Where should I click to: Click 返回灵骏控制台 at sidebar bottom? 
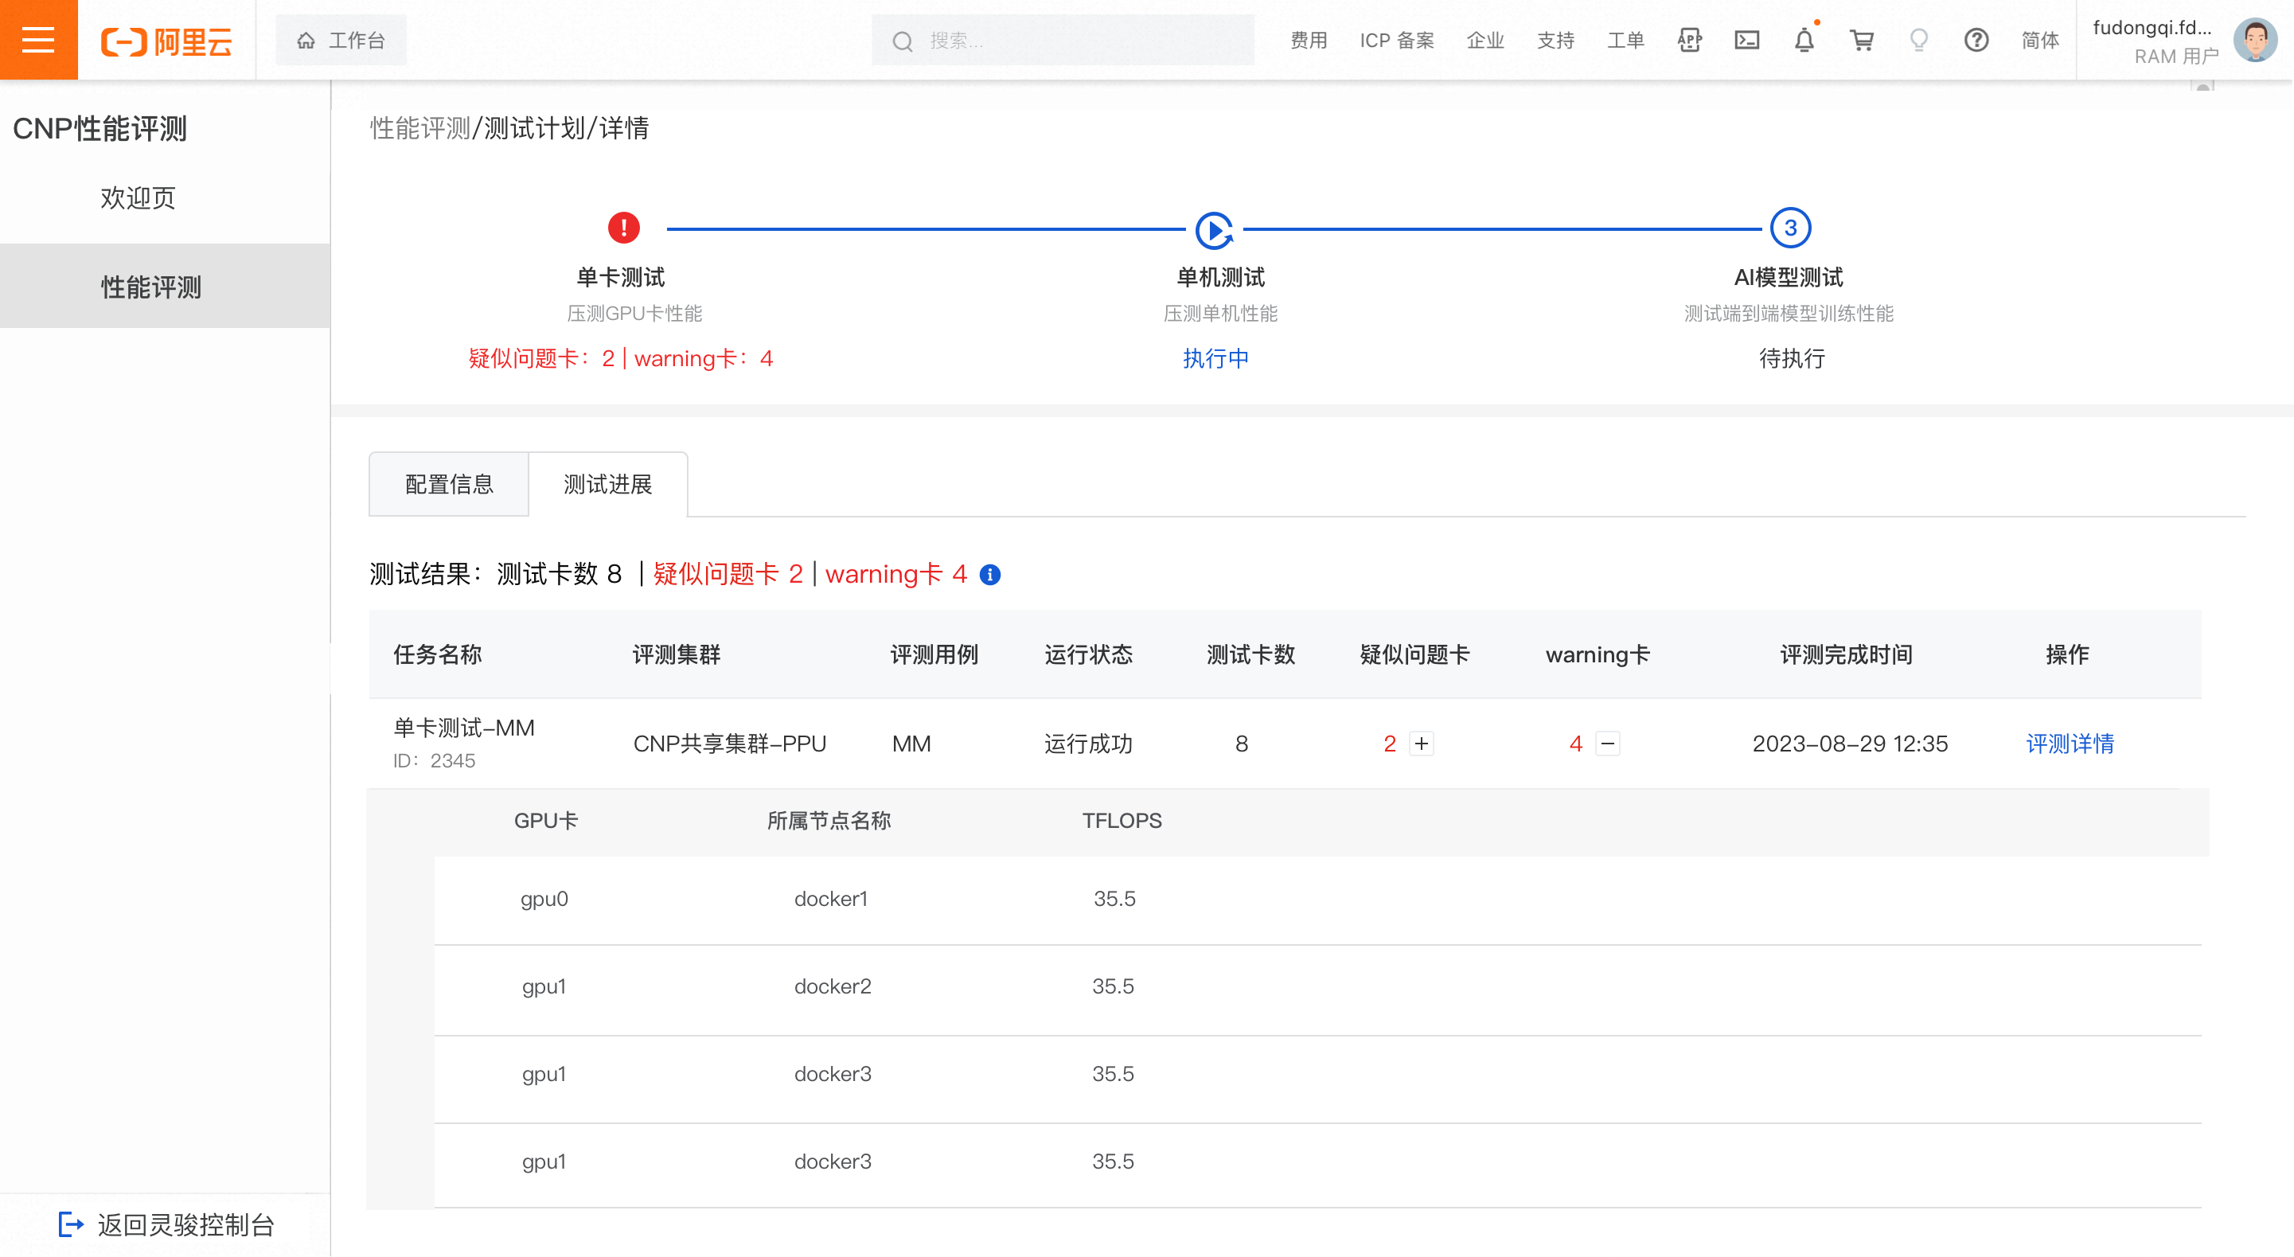pos(166,1224)
